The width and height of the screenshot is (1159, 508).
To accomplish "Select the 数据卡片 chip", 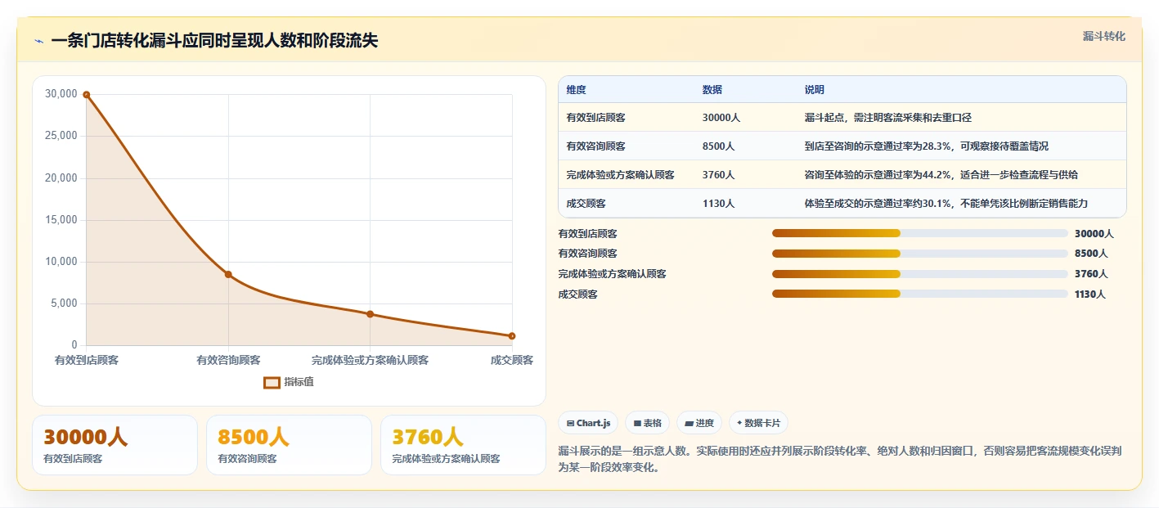I will (758, 423).
